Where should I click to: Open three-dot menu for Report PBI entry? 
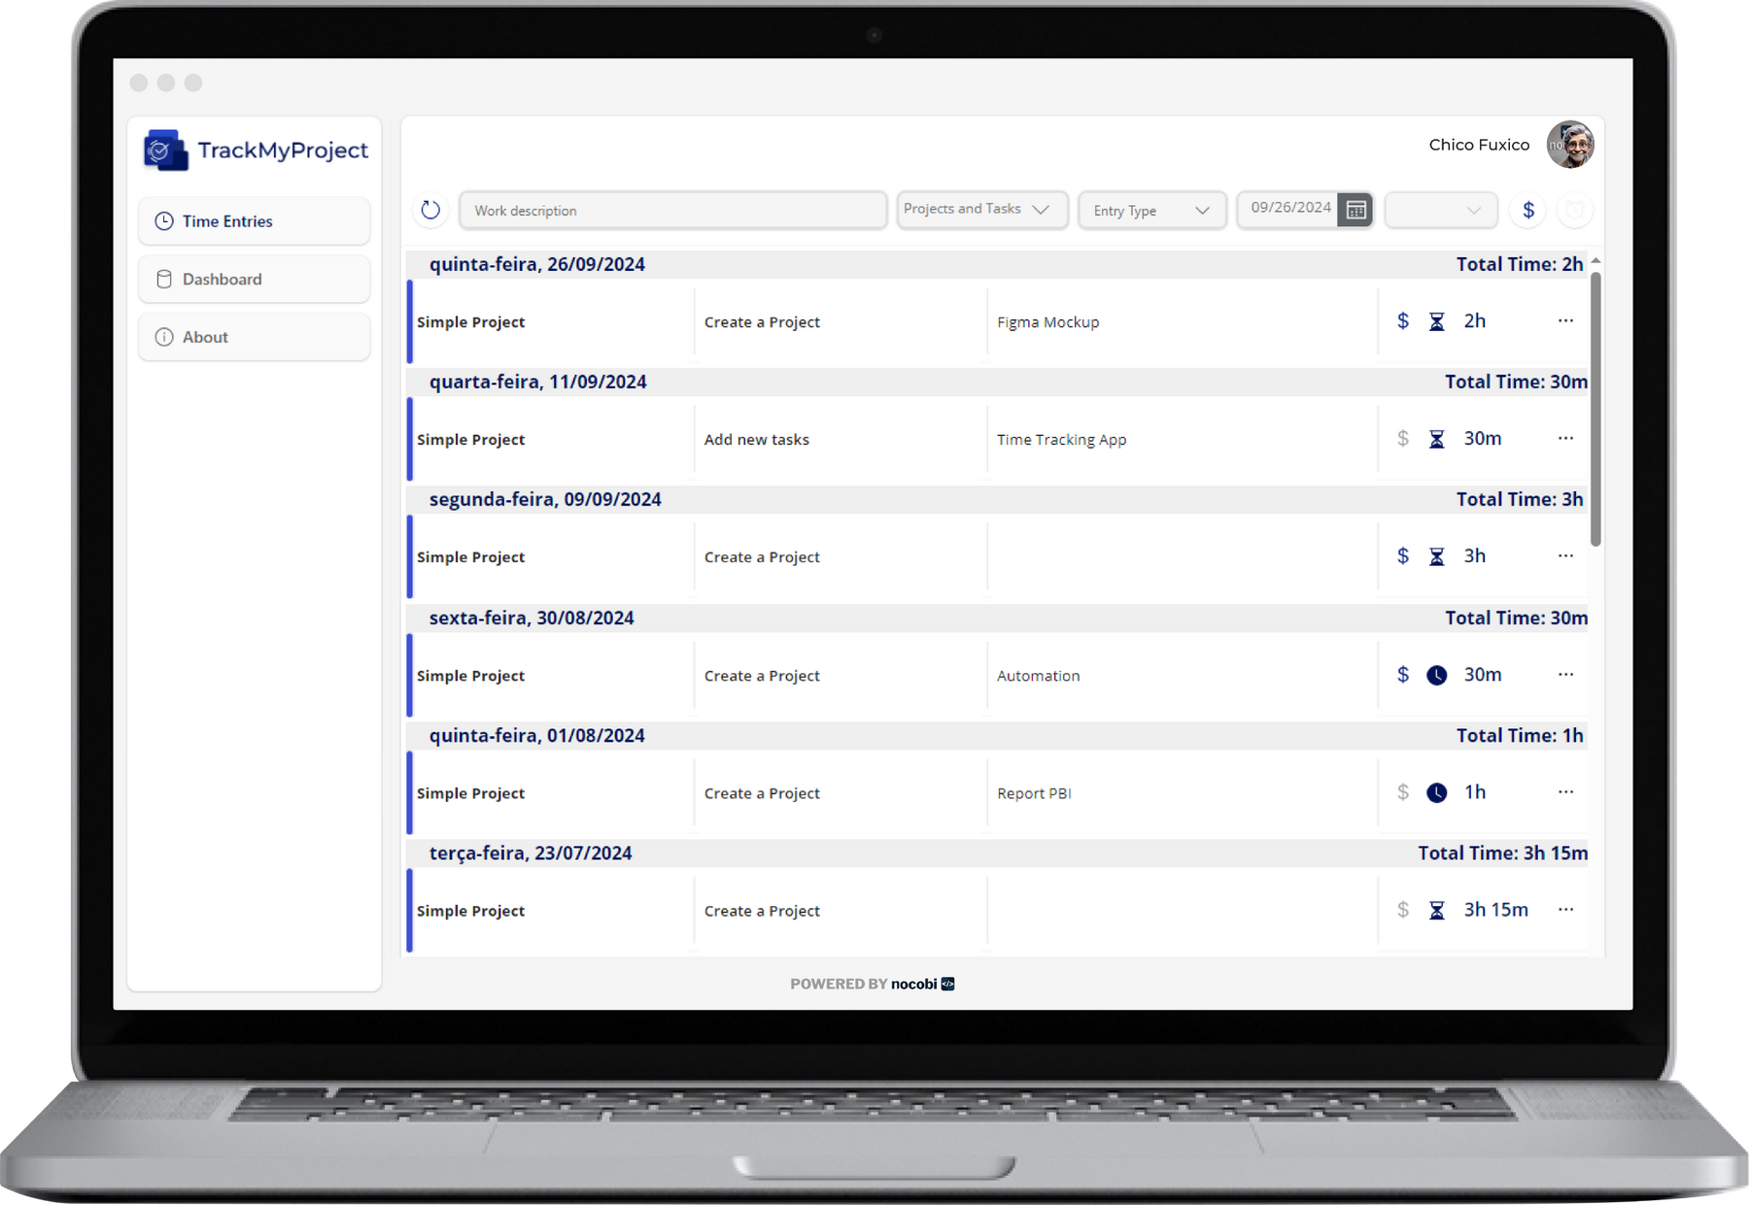pos(1565,791)
